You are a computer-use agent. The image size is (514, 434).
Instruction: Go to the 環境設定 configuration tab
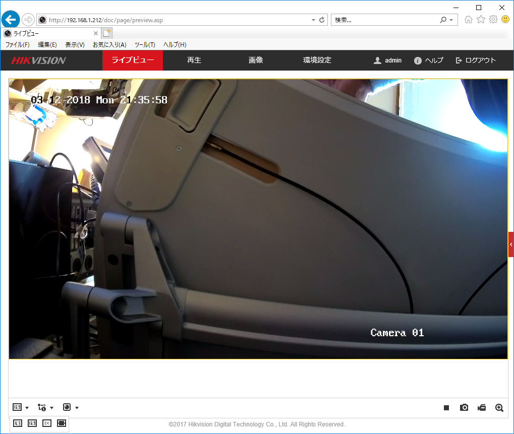click(x=317, y=60)
